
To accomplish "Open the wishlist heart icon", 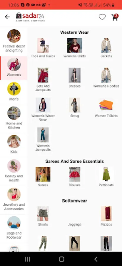I will (102, 17).
